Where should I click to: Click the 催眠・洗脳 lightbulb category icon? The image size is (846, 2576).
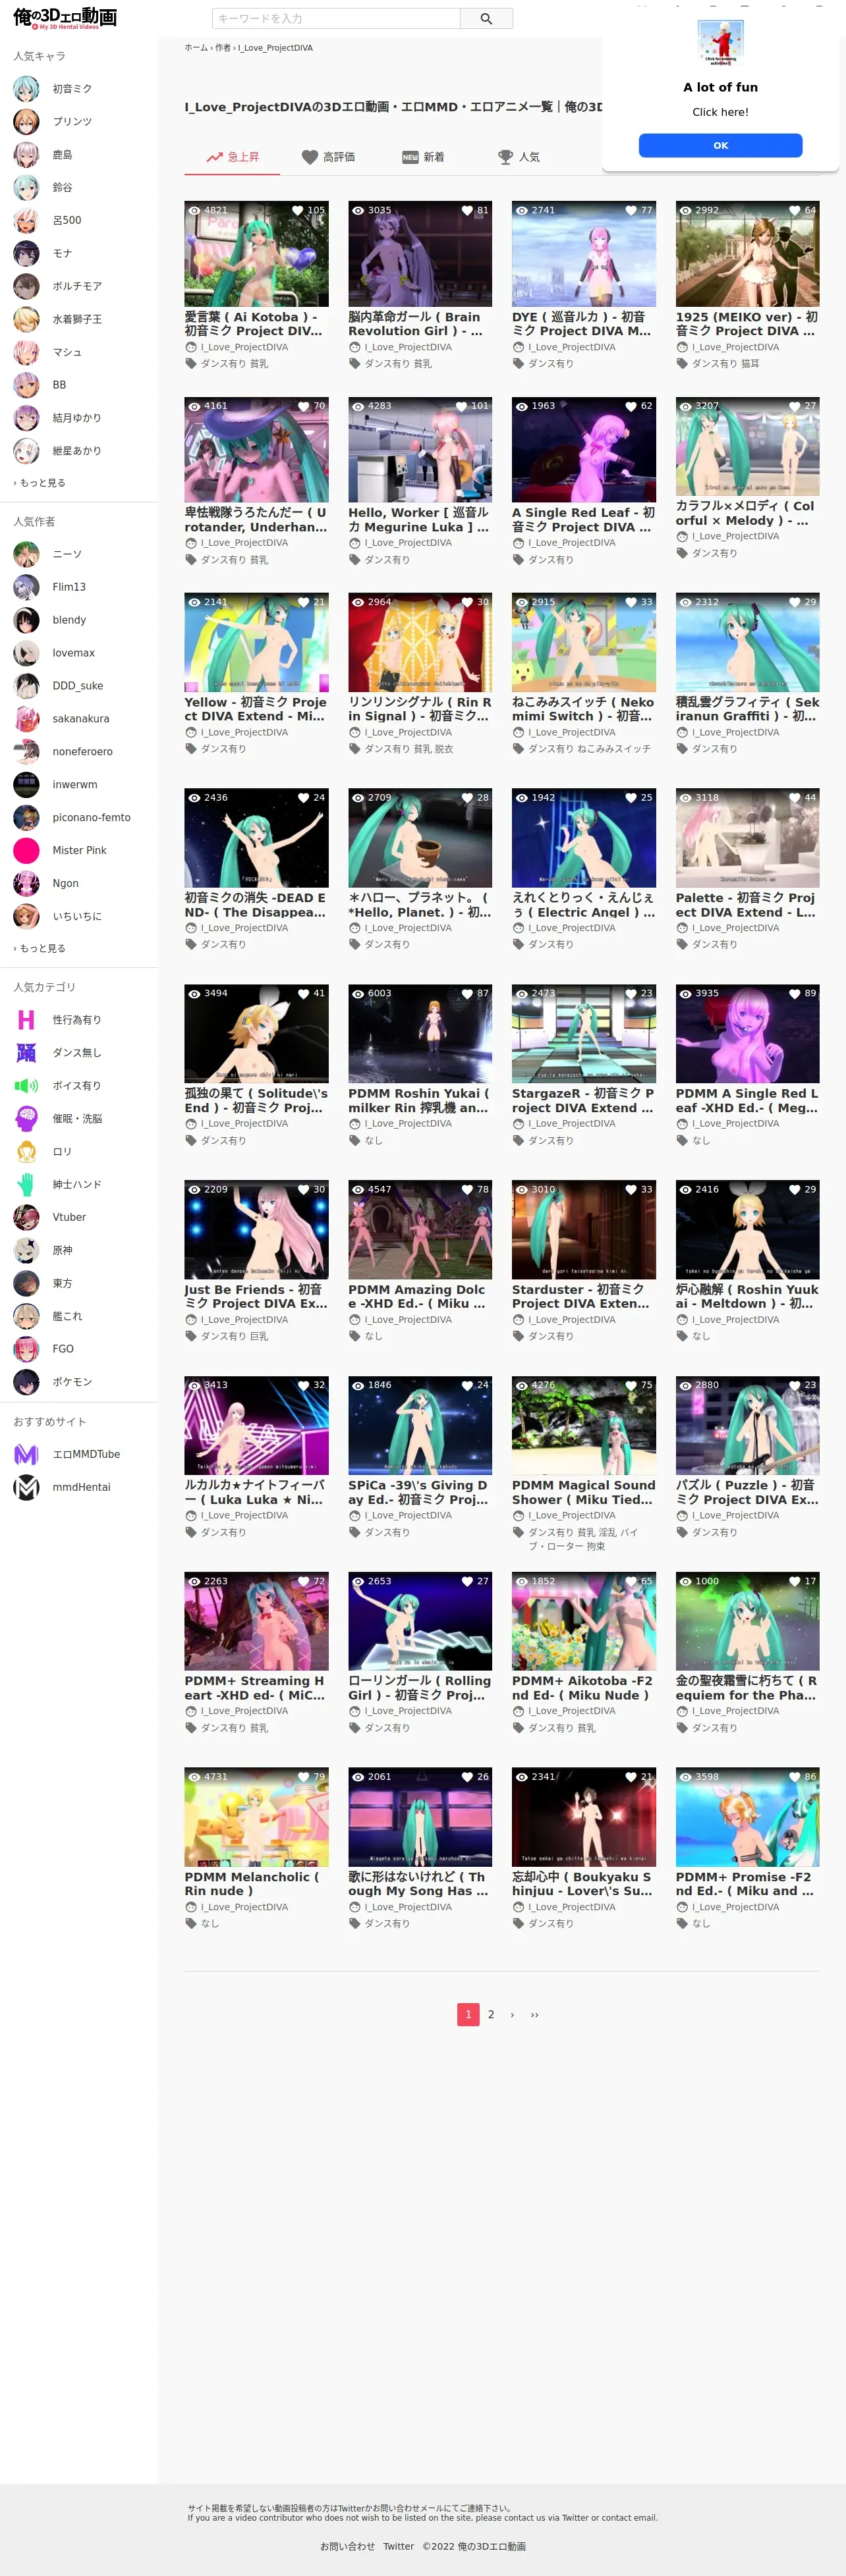26,1119
